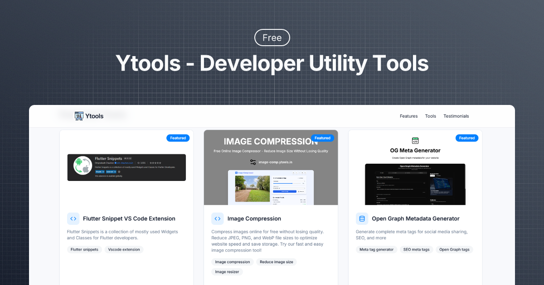Screen dimensions: 544x285
Task: Click the Featured badge on Image Compression card
Action: point(322,138)
